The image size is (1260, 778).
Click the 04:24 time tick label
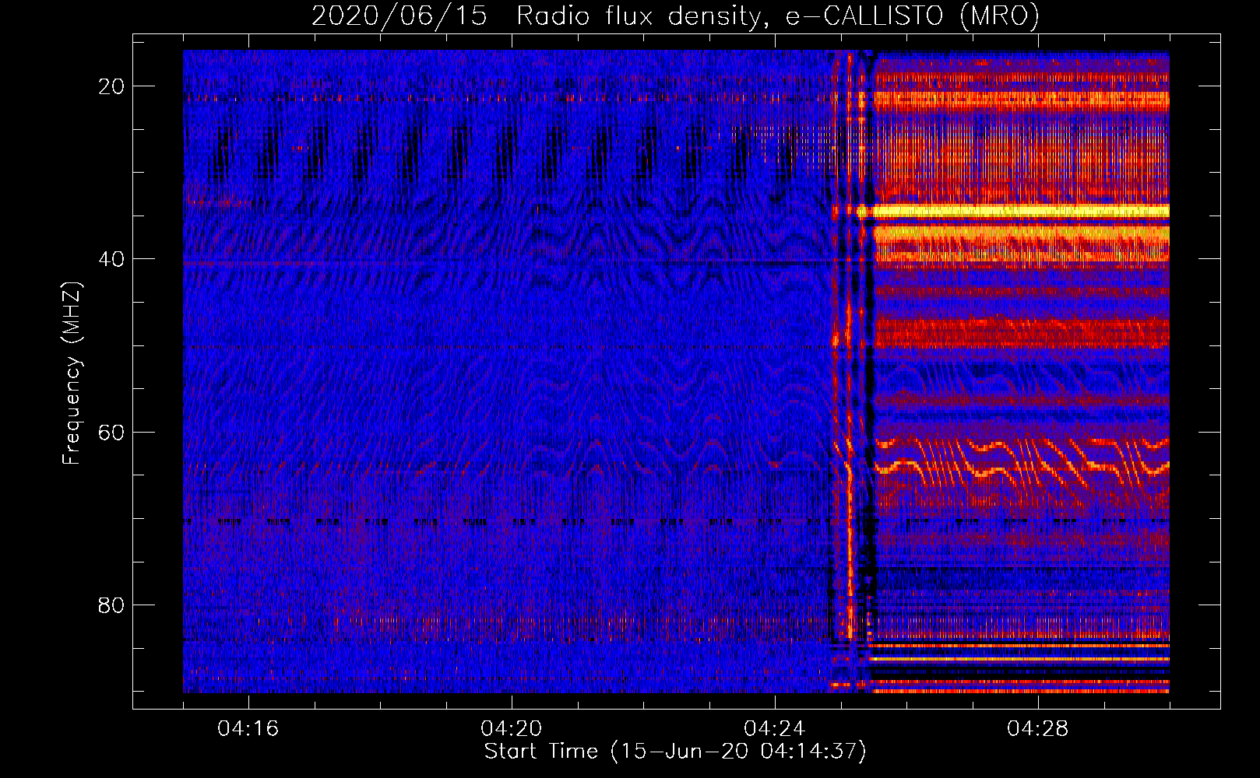pos(774,729)
